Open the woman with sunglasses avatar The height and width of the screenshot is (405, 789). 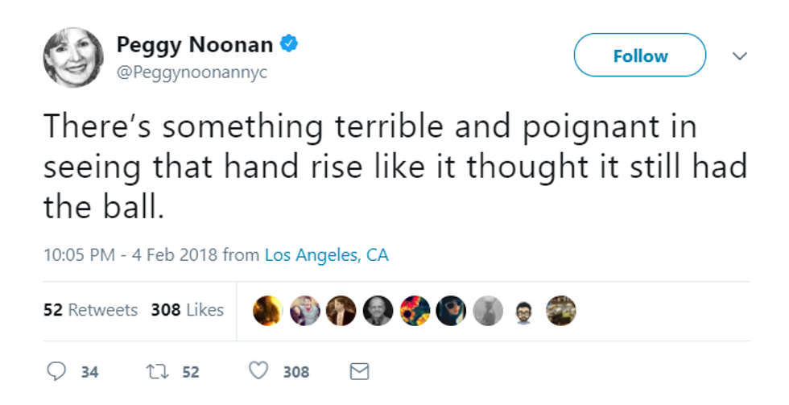pos(451,311)
